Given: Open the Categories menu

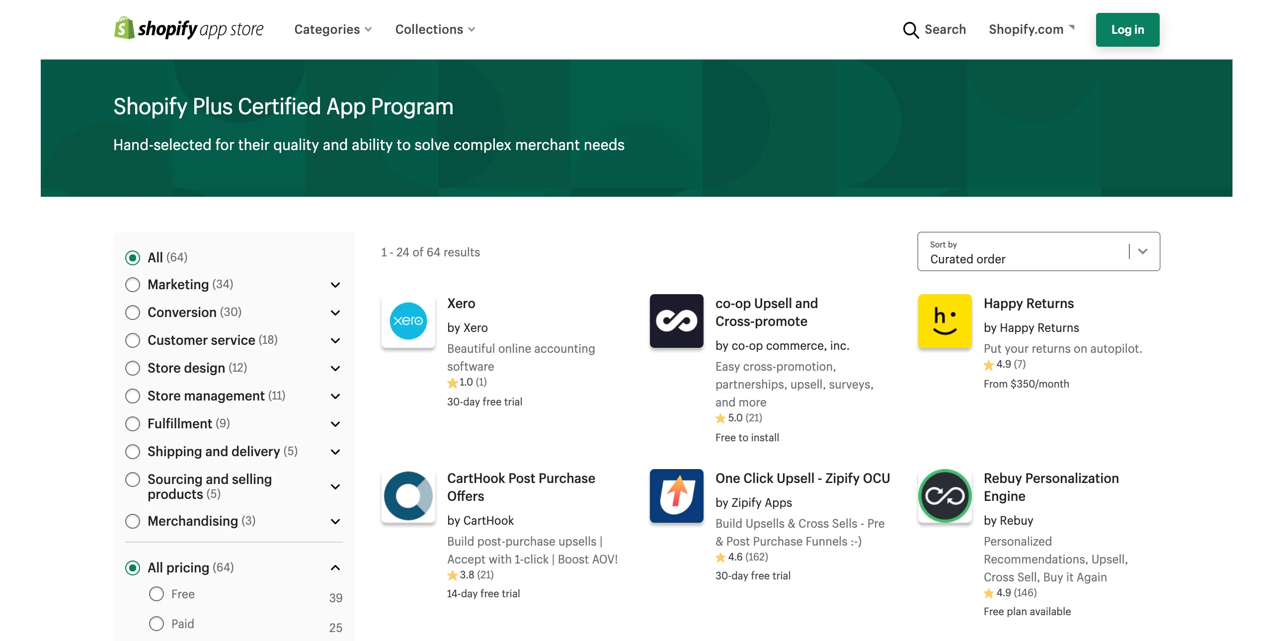Looking at the screenshot, I should pyautogui.click(x=332, y=29).
